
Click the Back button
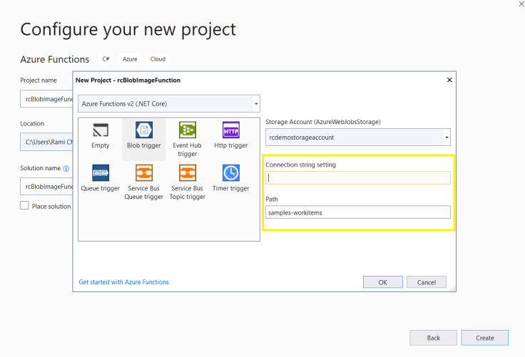433,338
